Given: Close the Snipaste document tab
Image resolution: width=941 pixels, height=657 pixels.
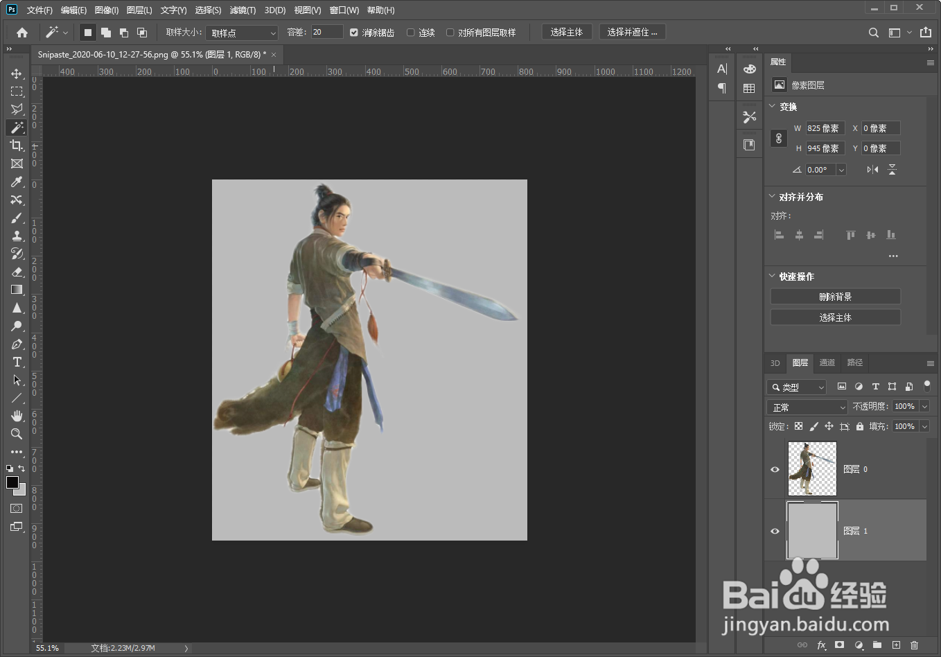Looking at the screenshot, I should coord(274,55).
